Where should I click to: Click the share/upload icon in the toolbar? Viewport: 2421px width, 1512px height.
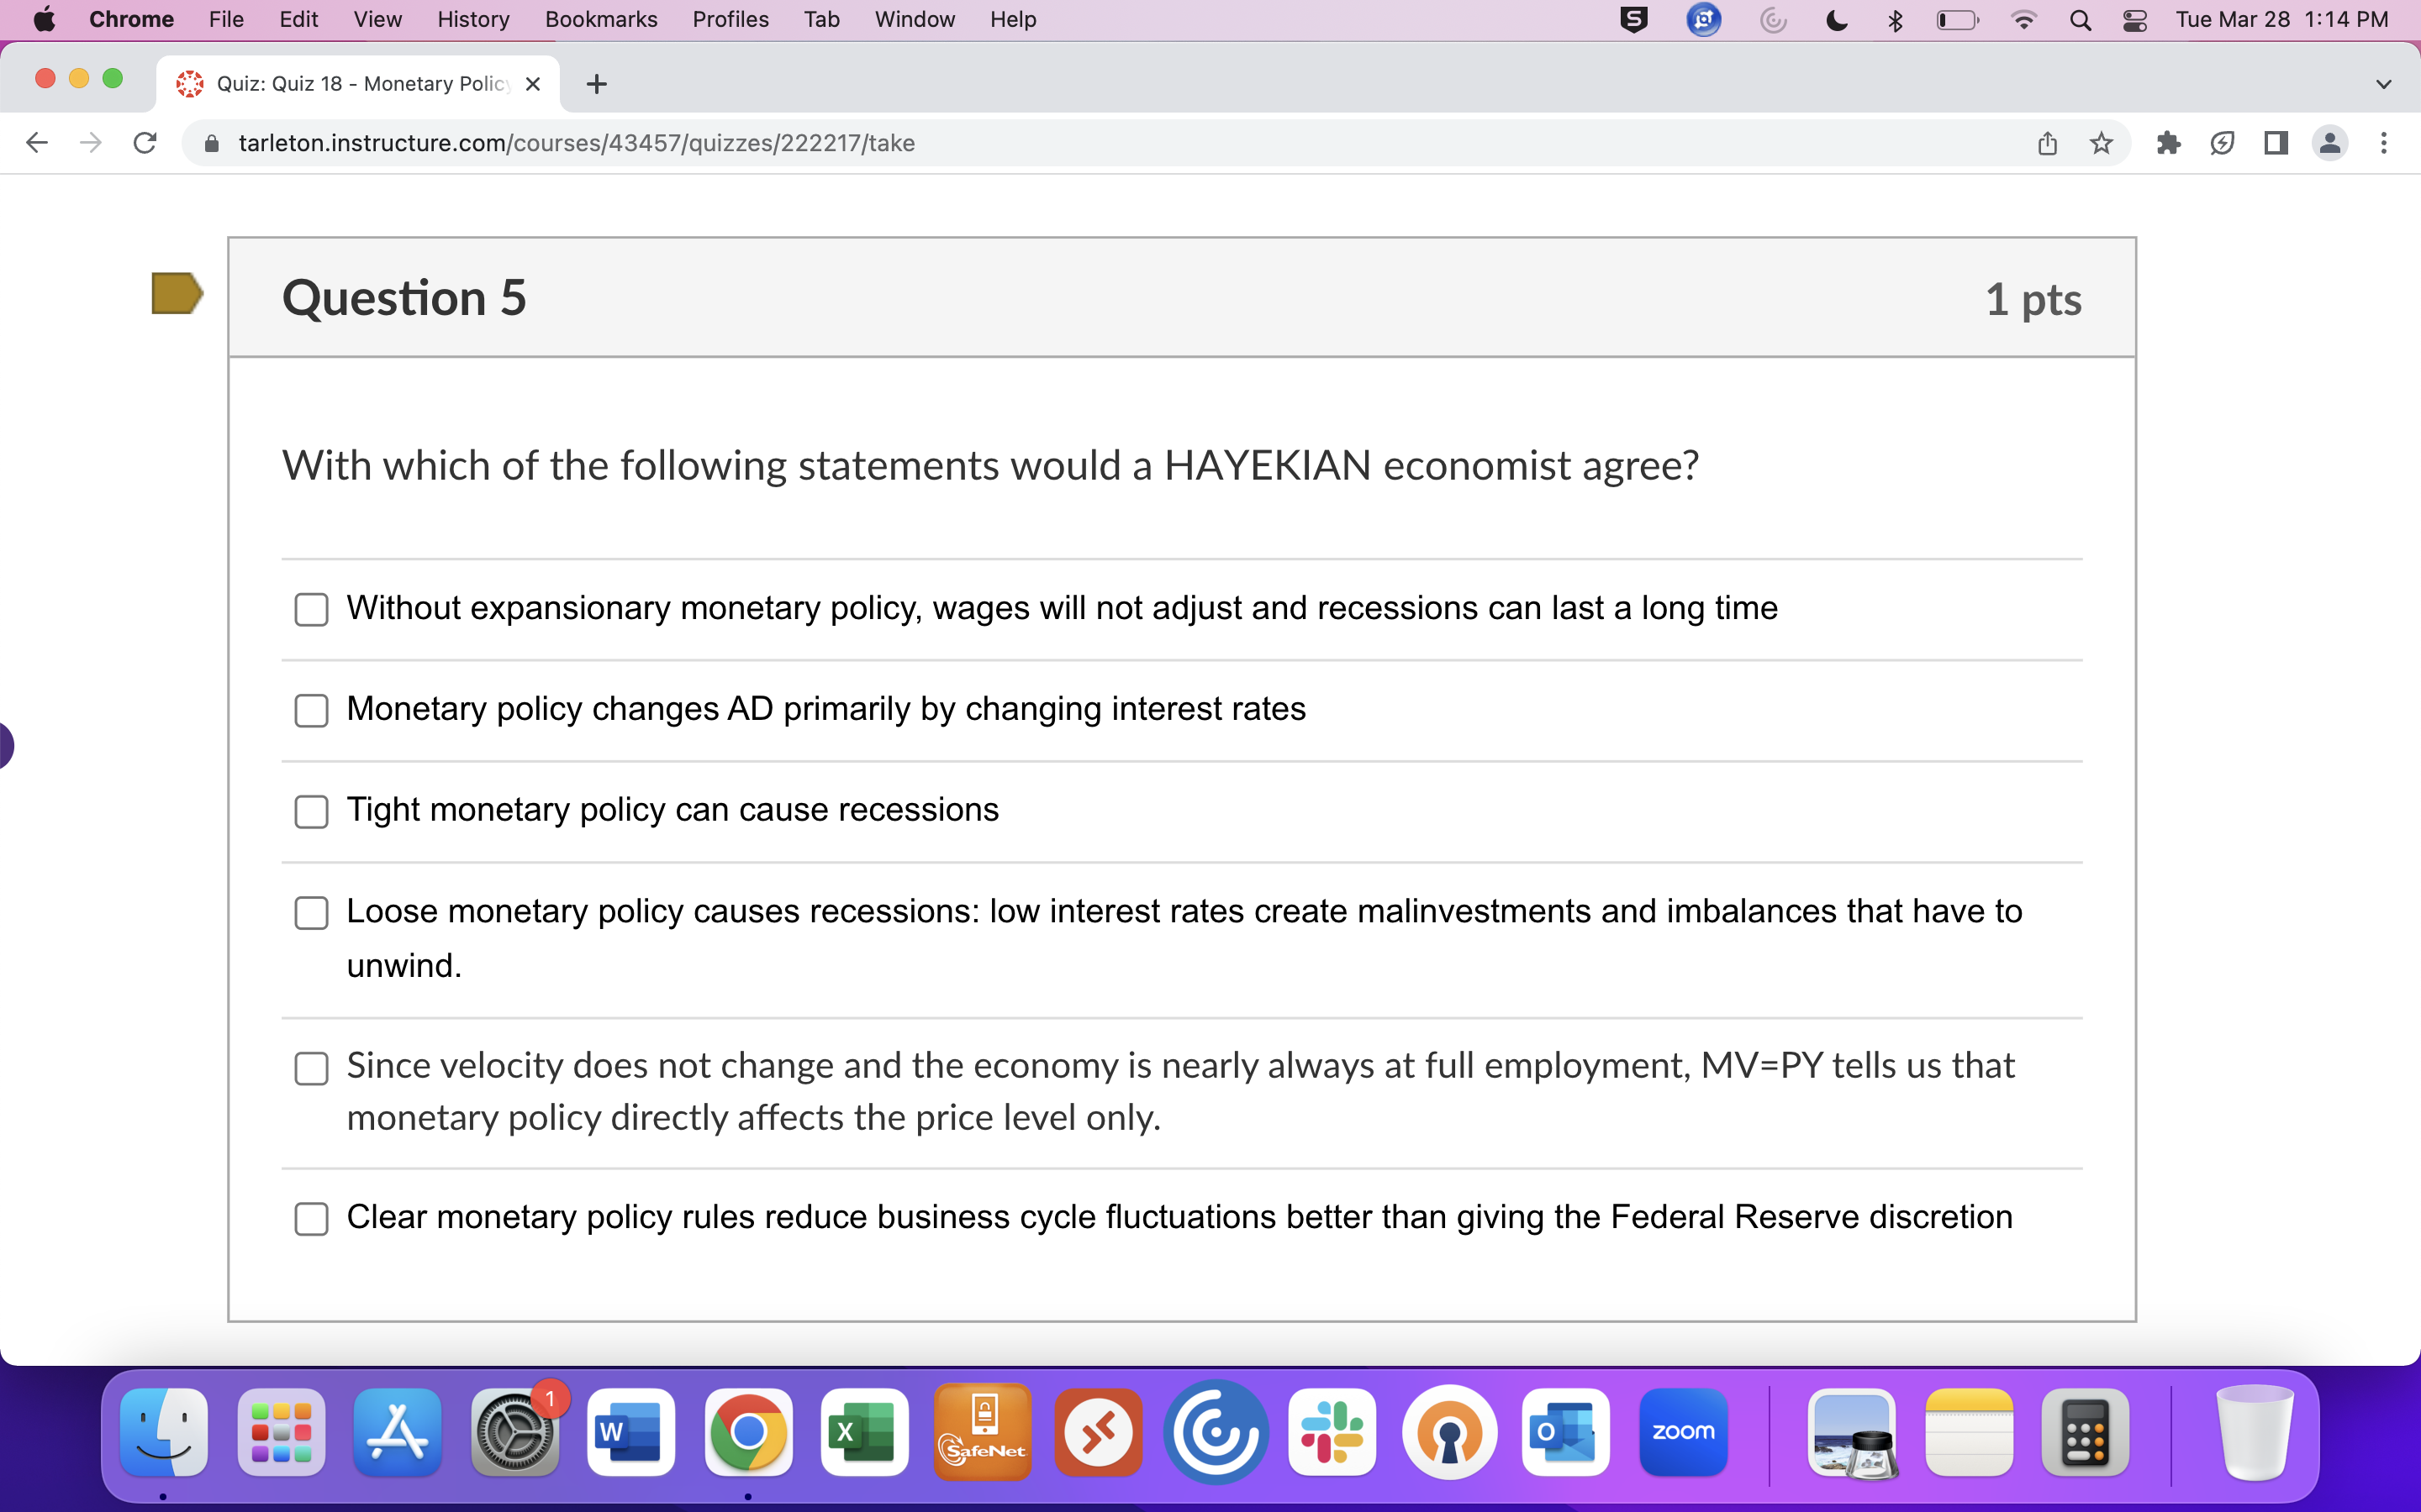2047,143
